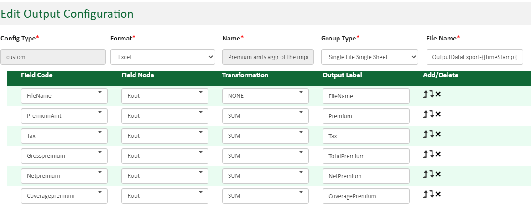Move the PremiumAmt row down

[x=432, y=115]
